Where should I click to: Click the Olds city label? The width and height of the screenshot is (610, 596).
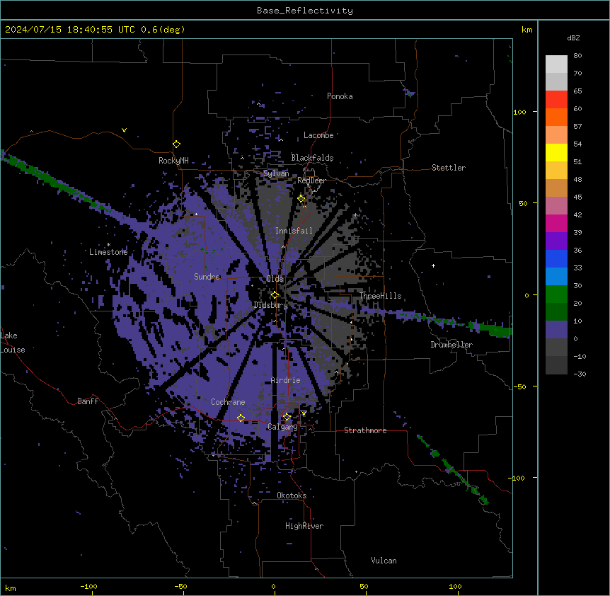click(x=275, y=279)
